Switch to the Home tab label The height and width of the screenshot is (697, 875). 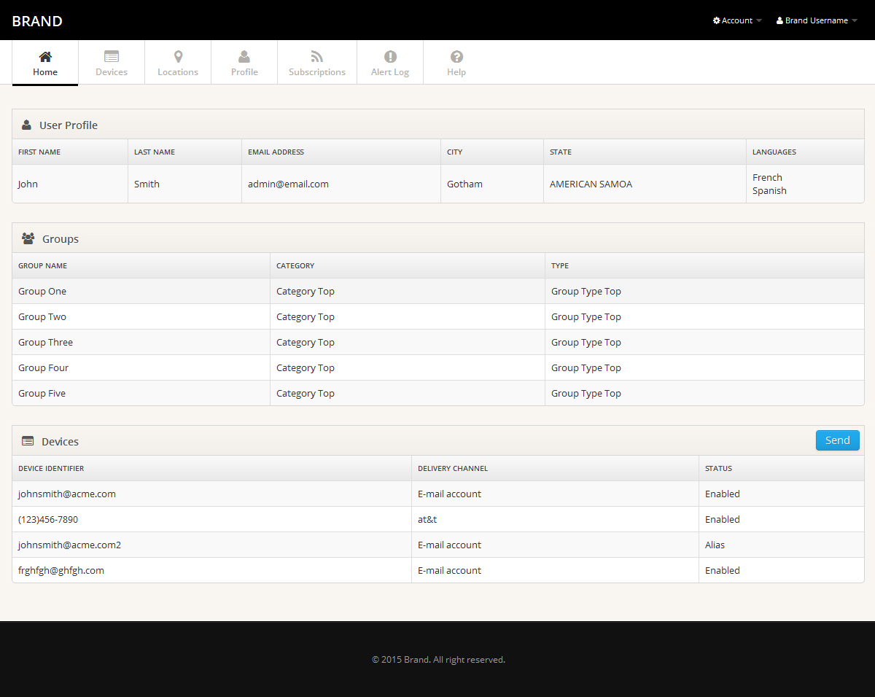pos(45,72)
